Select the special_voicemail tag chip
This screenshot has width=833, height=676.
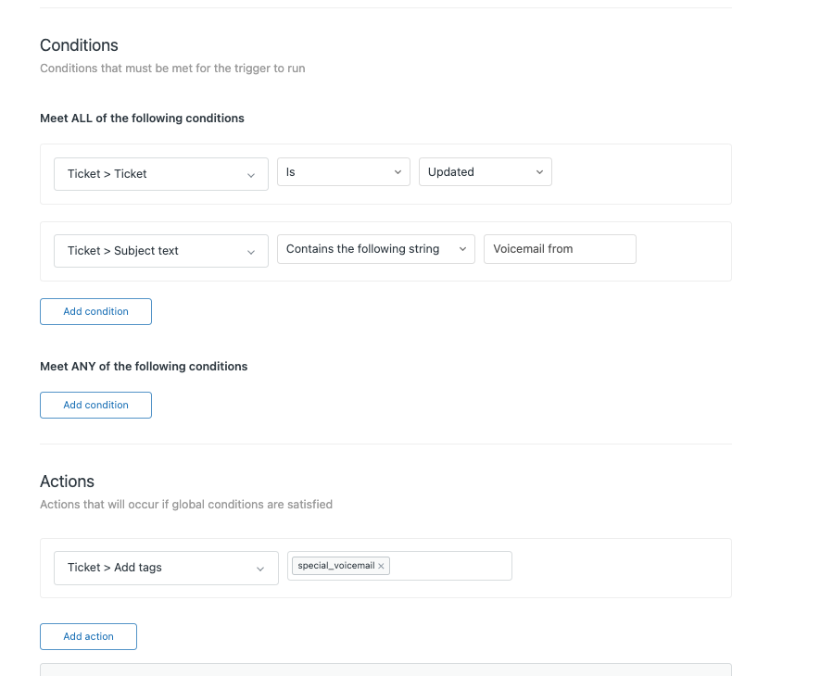(335, 566)
